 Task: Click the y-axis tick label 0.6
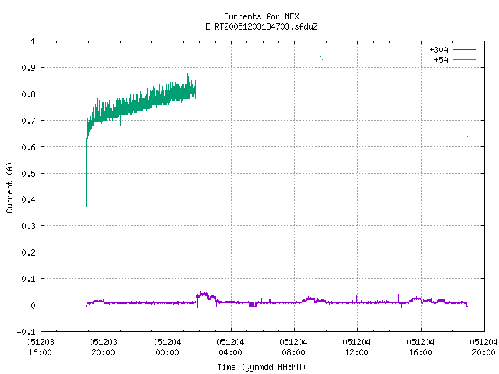click(x=28, y=147)
